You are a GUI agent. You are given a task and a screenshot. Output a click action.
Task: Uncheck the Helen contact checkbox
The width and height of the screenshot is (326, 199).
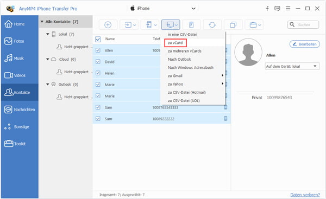coord(98,73)
